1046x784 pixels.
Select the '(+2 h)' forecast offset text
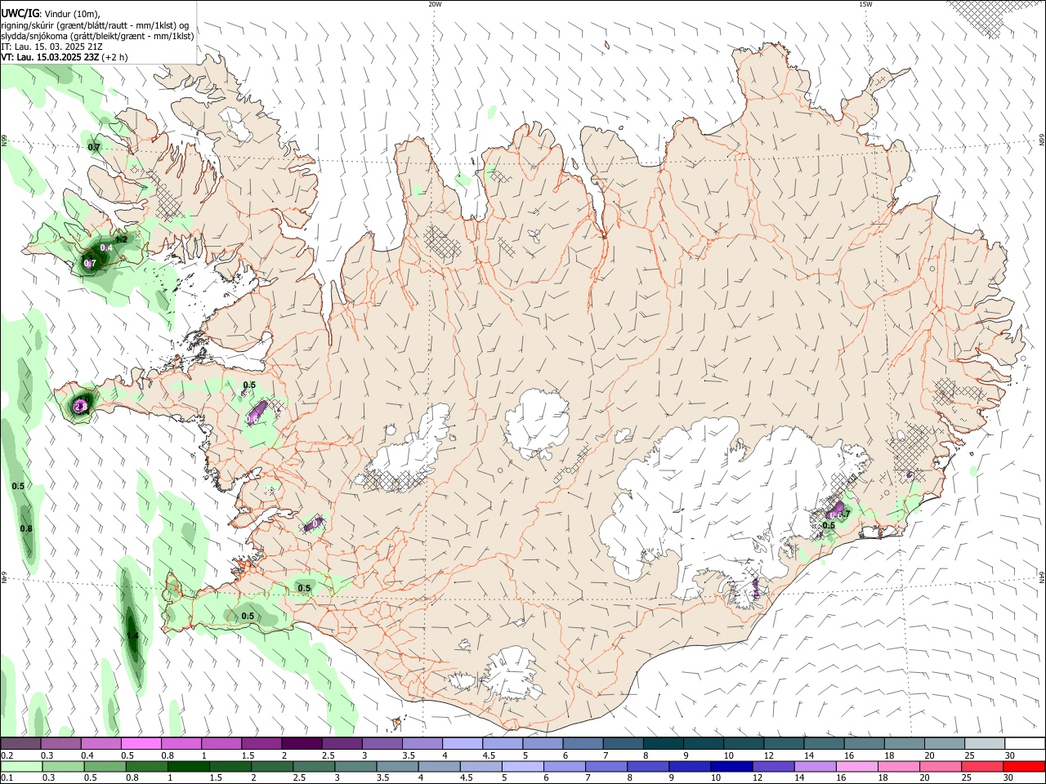115,57
